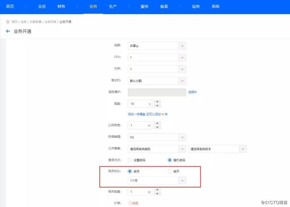This screenshot has height=207, width=290.
Task: Select the 随机密码 radio button
Action: (x=170, y=160)
